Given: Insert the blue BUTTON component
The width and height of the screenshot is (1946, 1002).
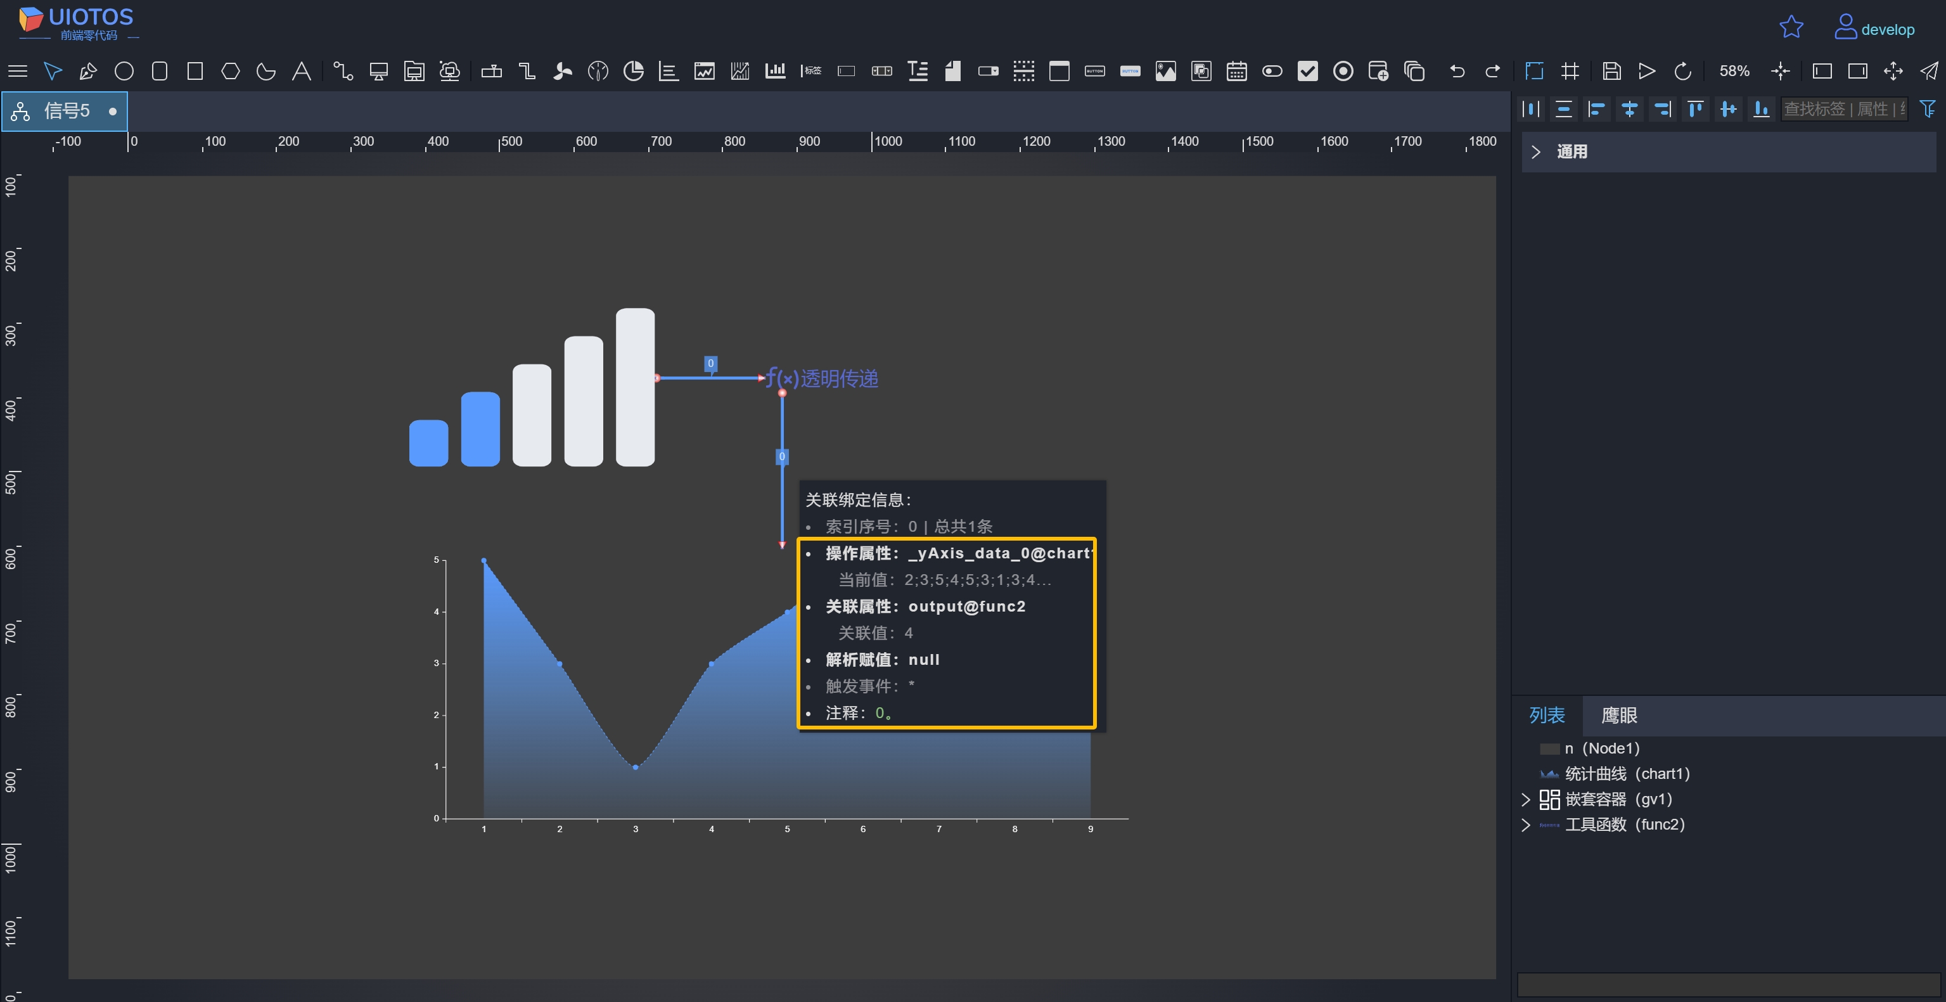Looking at the screenshot, I should pyautogui.click(x=1130, y=71).
